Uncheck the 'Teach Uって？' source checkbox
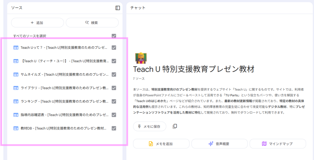Viewport: 314px width, 160px height. 114,48
